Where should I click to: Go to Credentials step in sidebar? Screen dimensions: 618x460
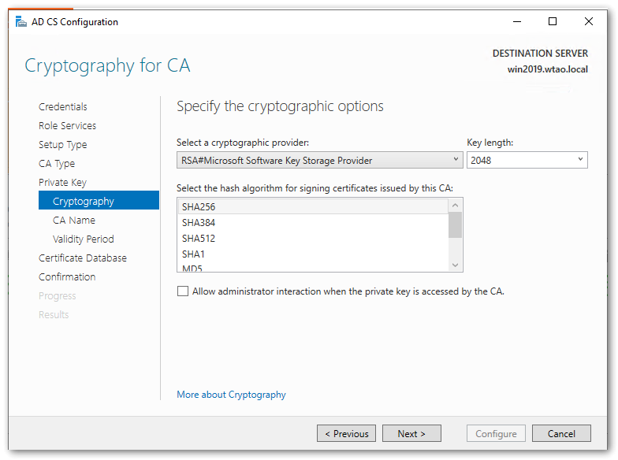[x=63, y=107]
